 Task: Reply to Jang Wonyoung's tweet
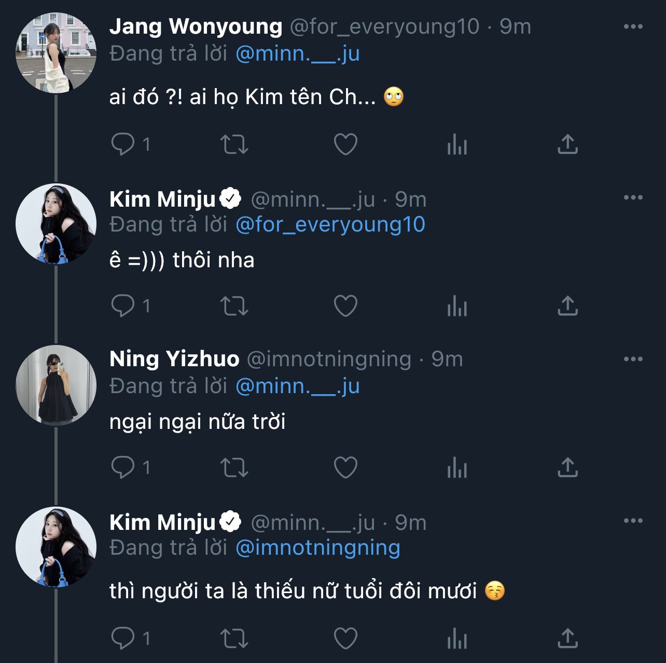(123, 144)
